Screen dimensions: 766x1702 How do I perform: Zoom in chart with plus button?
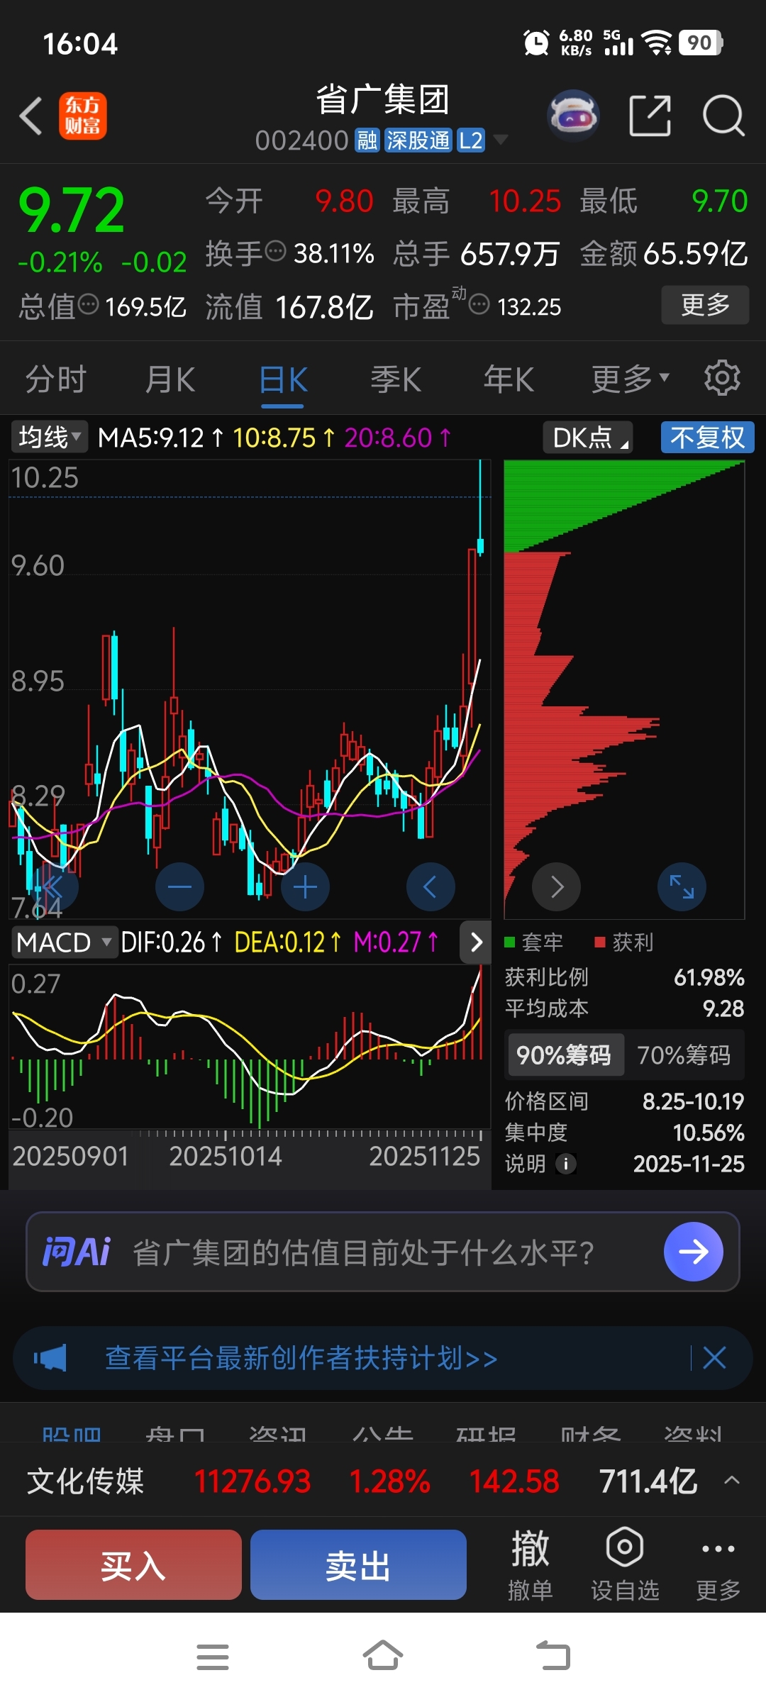305,886
